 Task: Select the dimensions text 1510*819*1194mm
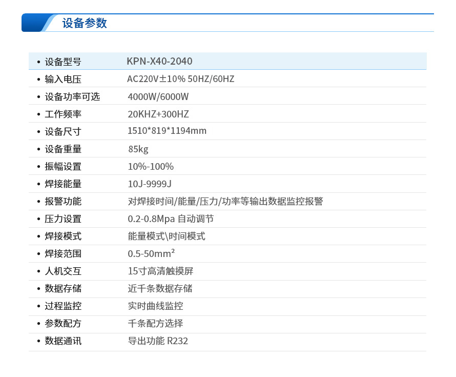(x=167, y=131)
